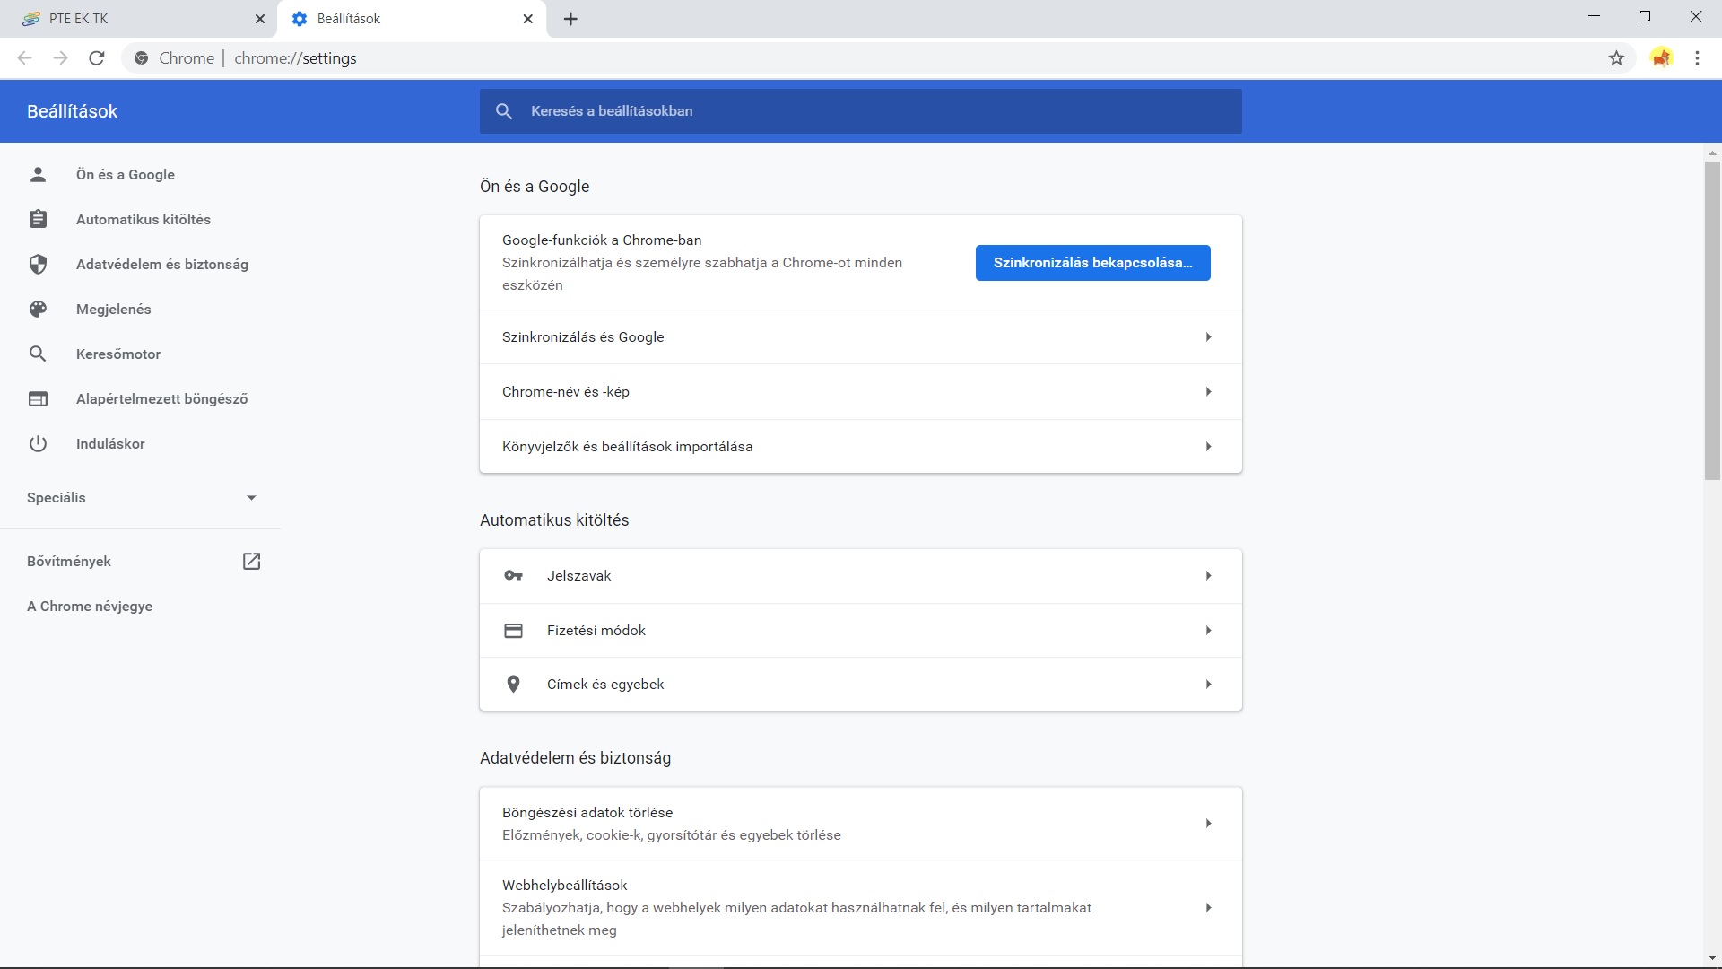
Task: Click the power icon beside Induláskor
Action: pyautogui.click(x=38, y=444)
